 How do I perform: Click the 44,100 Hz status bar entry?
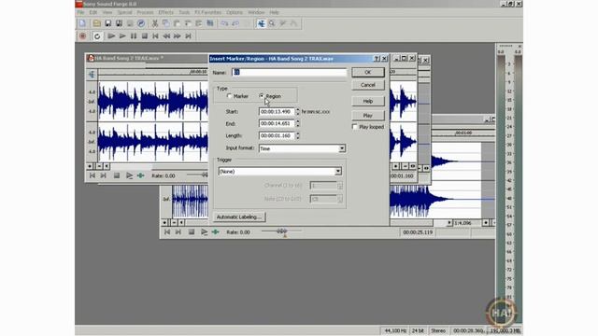(x=395, y=330)
